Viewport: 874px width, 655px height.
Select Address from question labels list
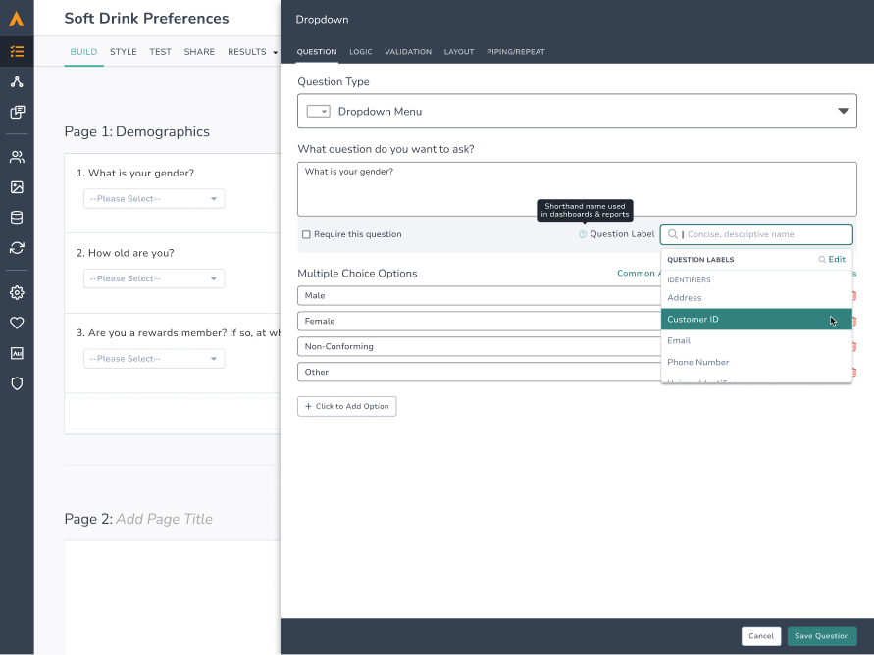point(756,298)
